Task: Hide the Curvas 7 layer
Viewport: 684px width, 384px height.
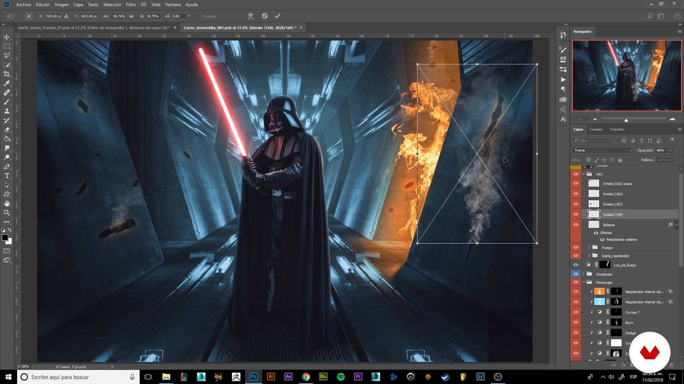Action: point(576,312)
